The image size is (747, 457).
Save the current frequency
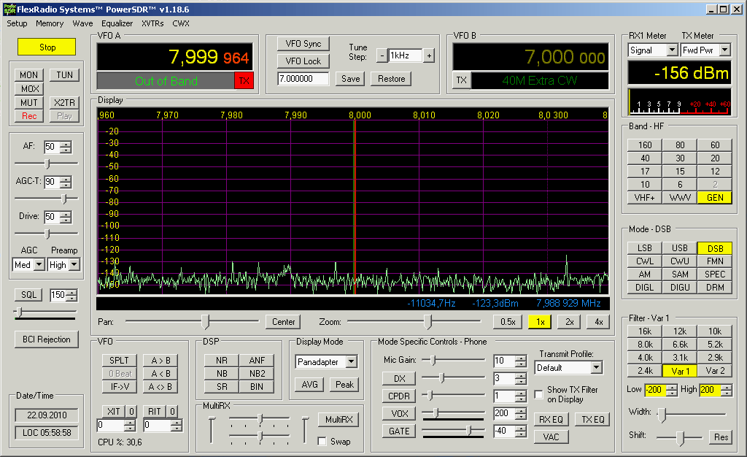pyautogui.click(x=351, y=79)
